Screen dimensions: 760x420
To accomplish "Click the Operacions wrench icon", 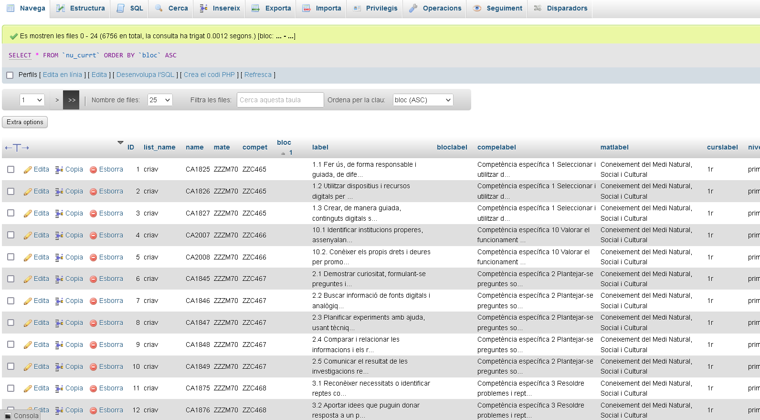I will (x=413, y=8).
